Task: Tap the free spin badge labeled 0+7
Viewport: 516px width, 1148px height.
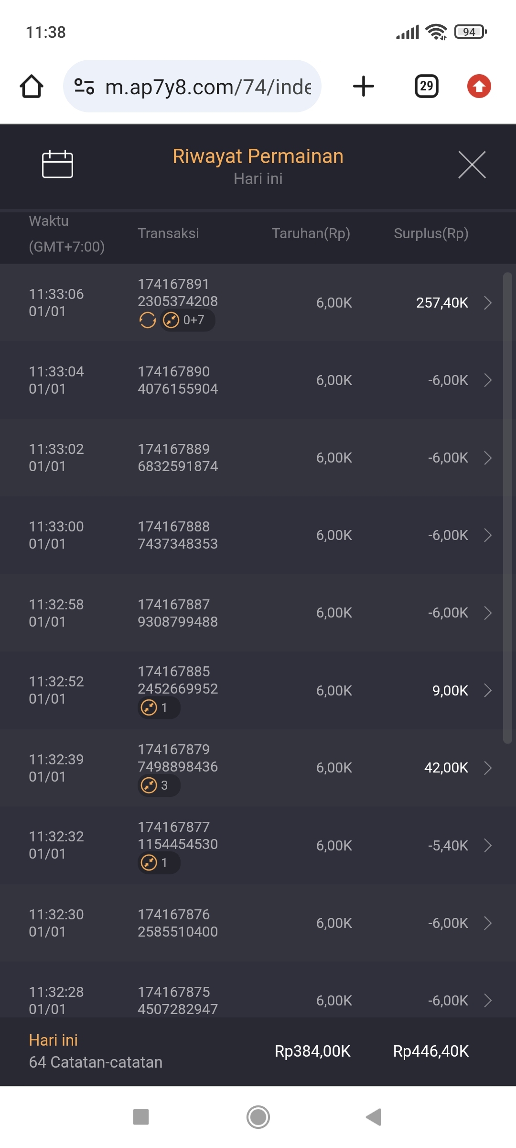Action: point(187,320)
